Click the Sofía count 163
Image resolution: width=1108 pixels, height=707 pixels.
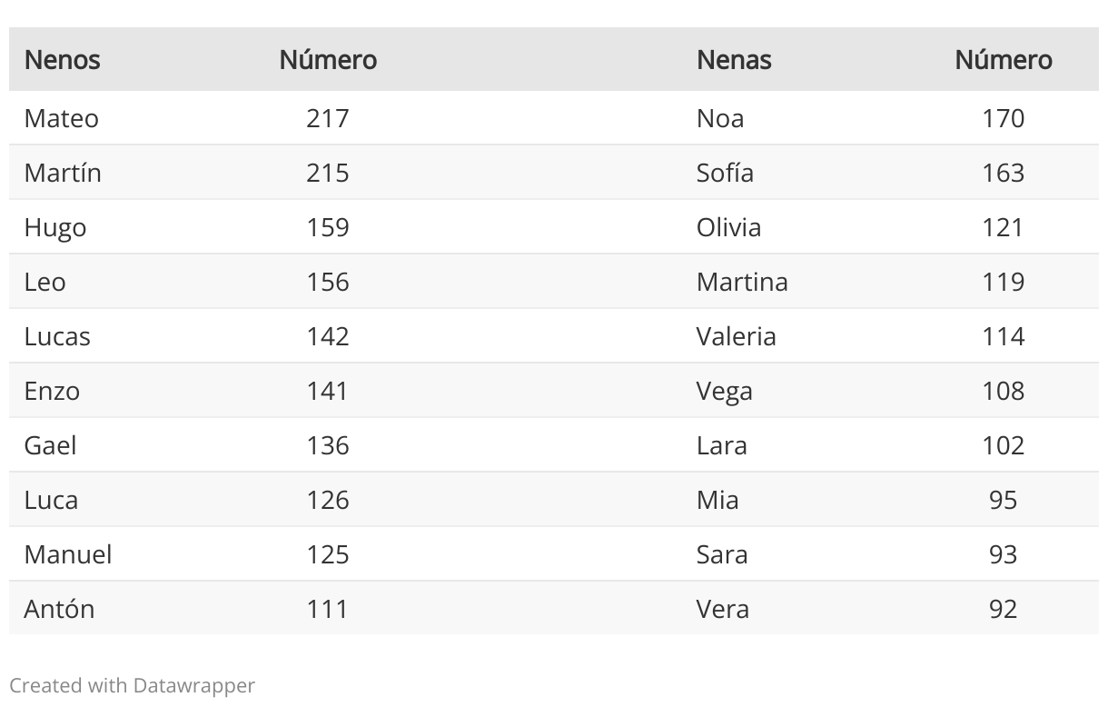coord(1004,173)
